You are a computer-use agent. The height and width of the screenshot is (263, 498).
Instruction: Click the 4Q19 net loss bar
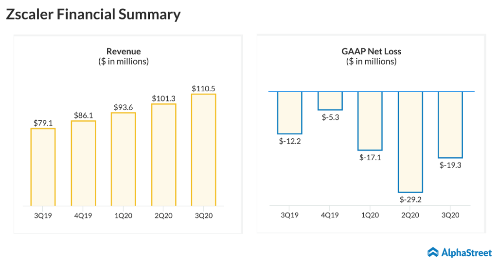tap(330, 100)
